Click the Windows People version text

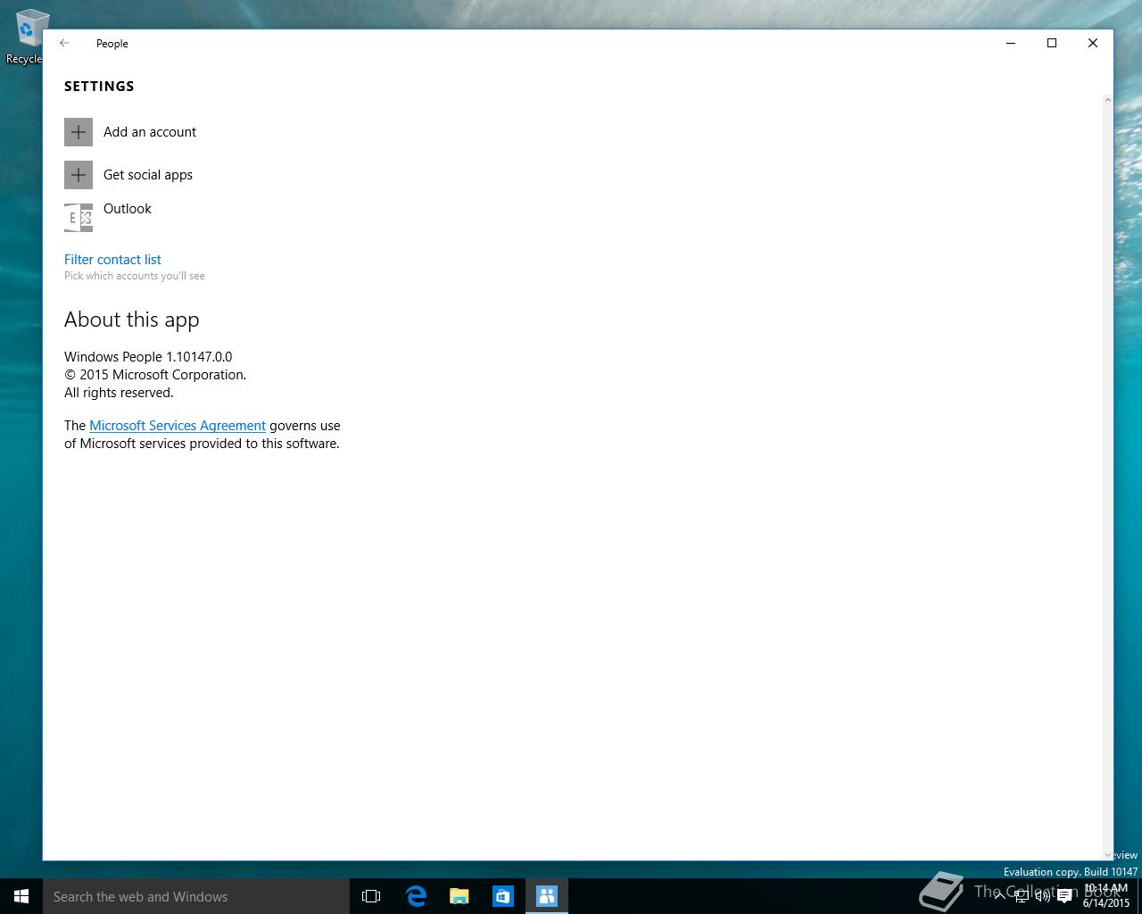(x=148, y=357)
